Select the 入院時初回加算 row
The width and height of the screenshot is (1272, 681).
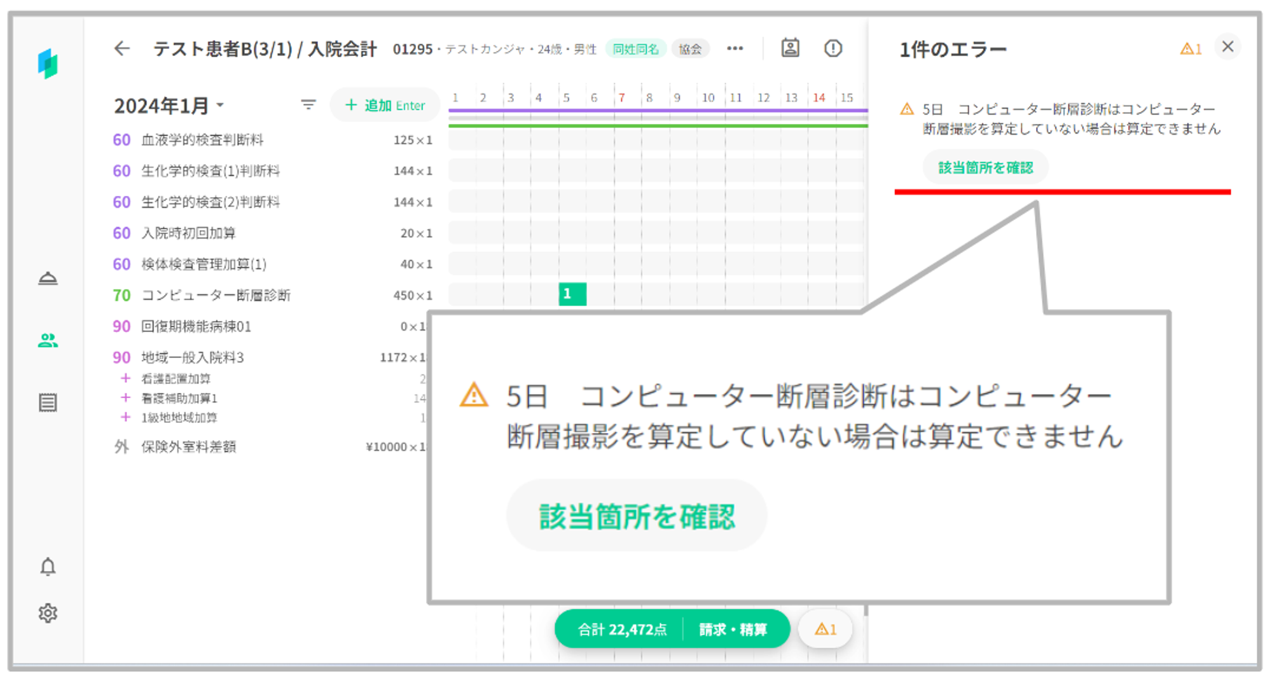coord(272,233)
